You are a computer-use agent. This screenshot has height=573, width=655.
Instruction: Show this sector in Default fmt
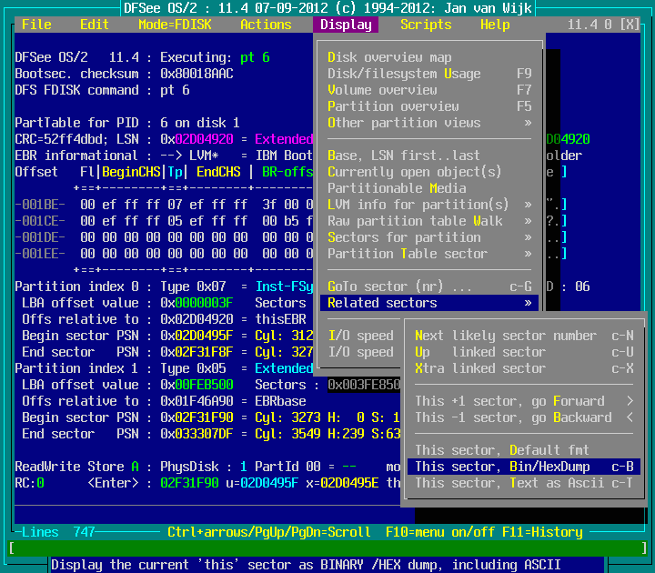[x=524, y=450]
